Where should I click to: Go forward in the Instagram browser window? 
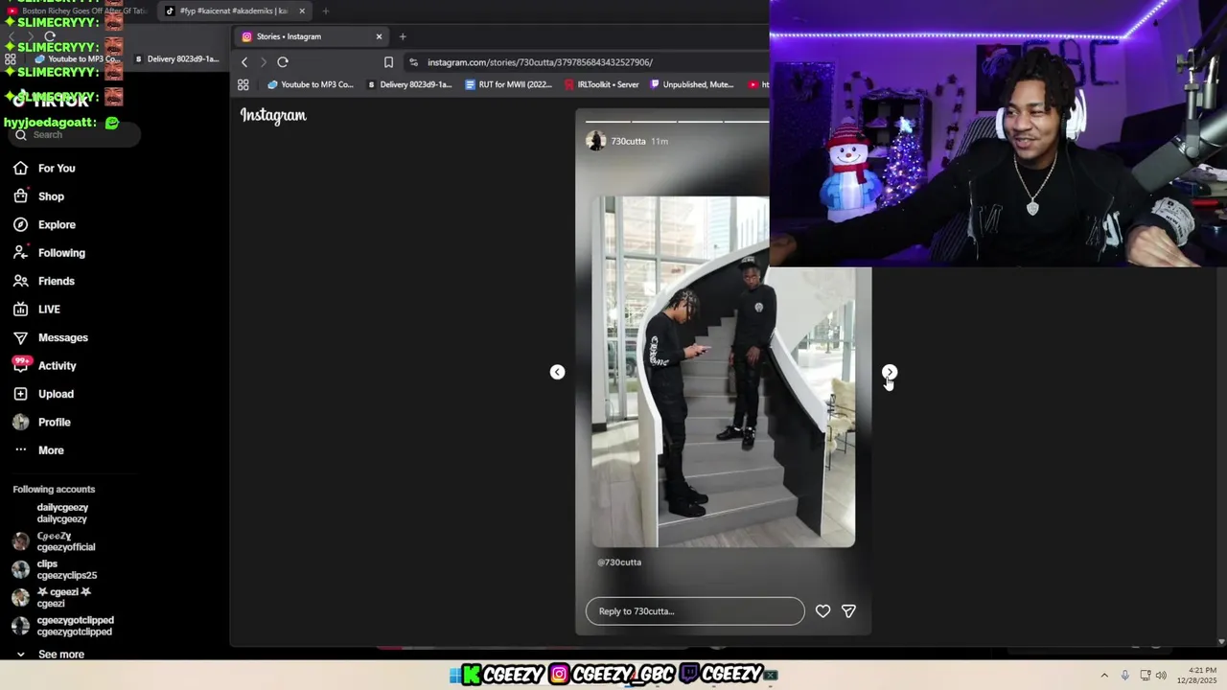tap(264, 62)
